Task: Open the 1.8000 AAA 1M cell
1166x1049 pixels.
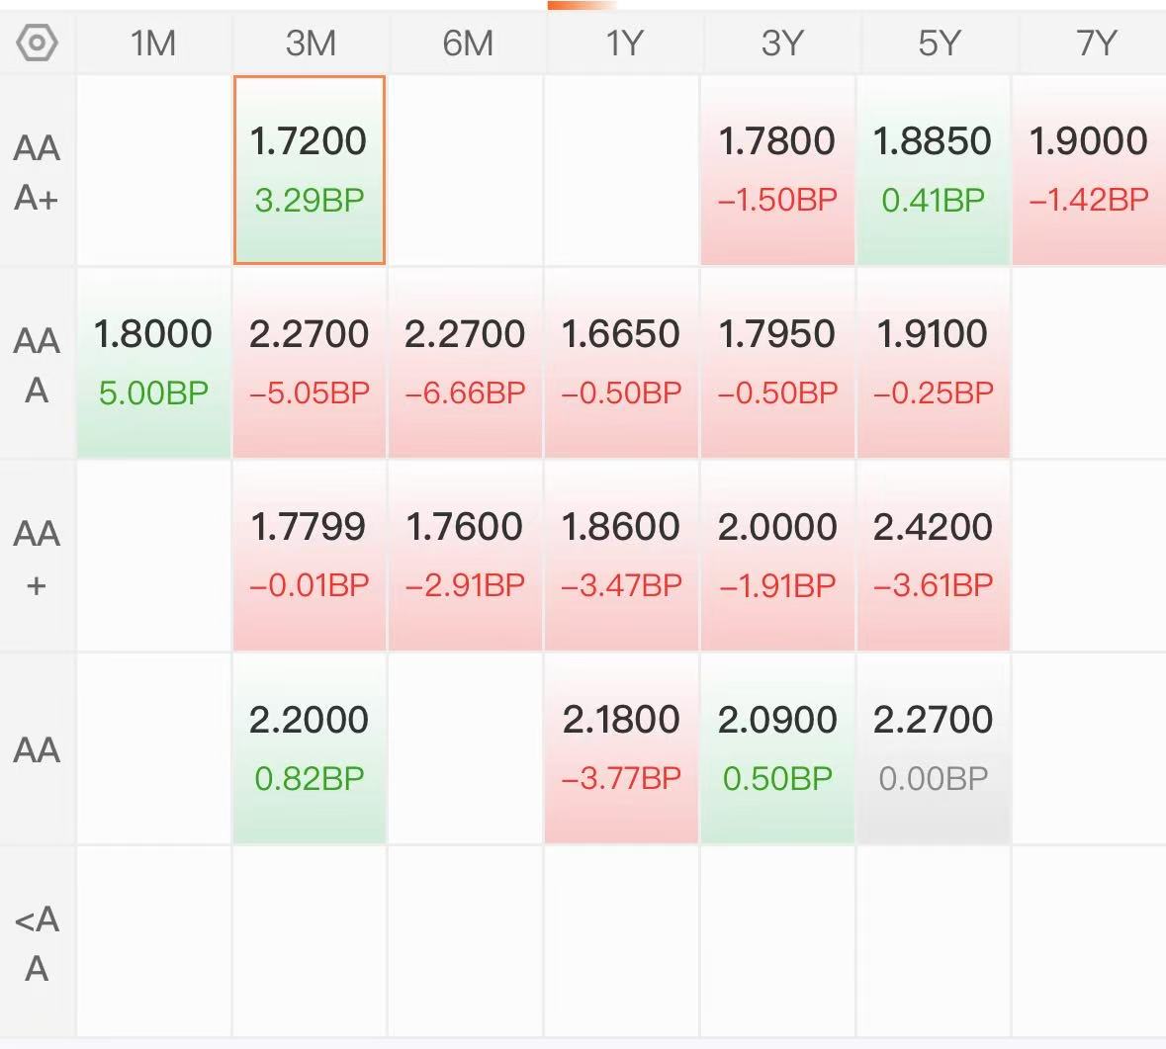Action: [x=153, y=363]
